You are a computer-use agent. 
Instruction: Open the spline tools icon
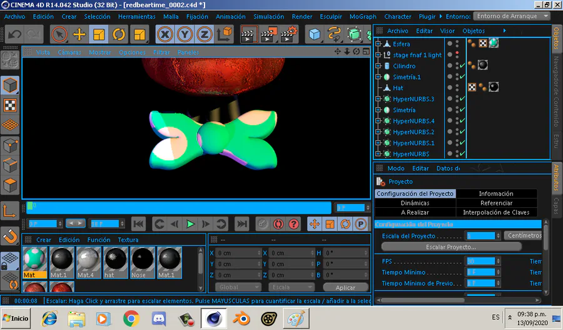pos(334,34)
